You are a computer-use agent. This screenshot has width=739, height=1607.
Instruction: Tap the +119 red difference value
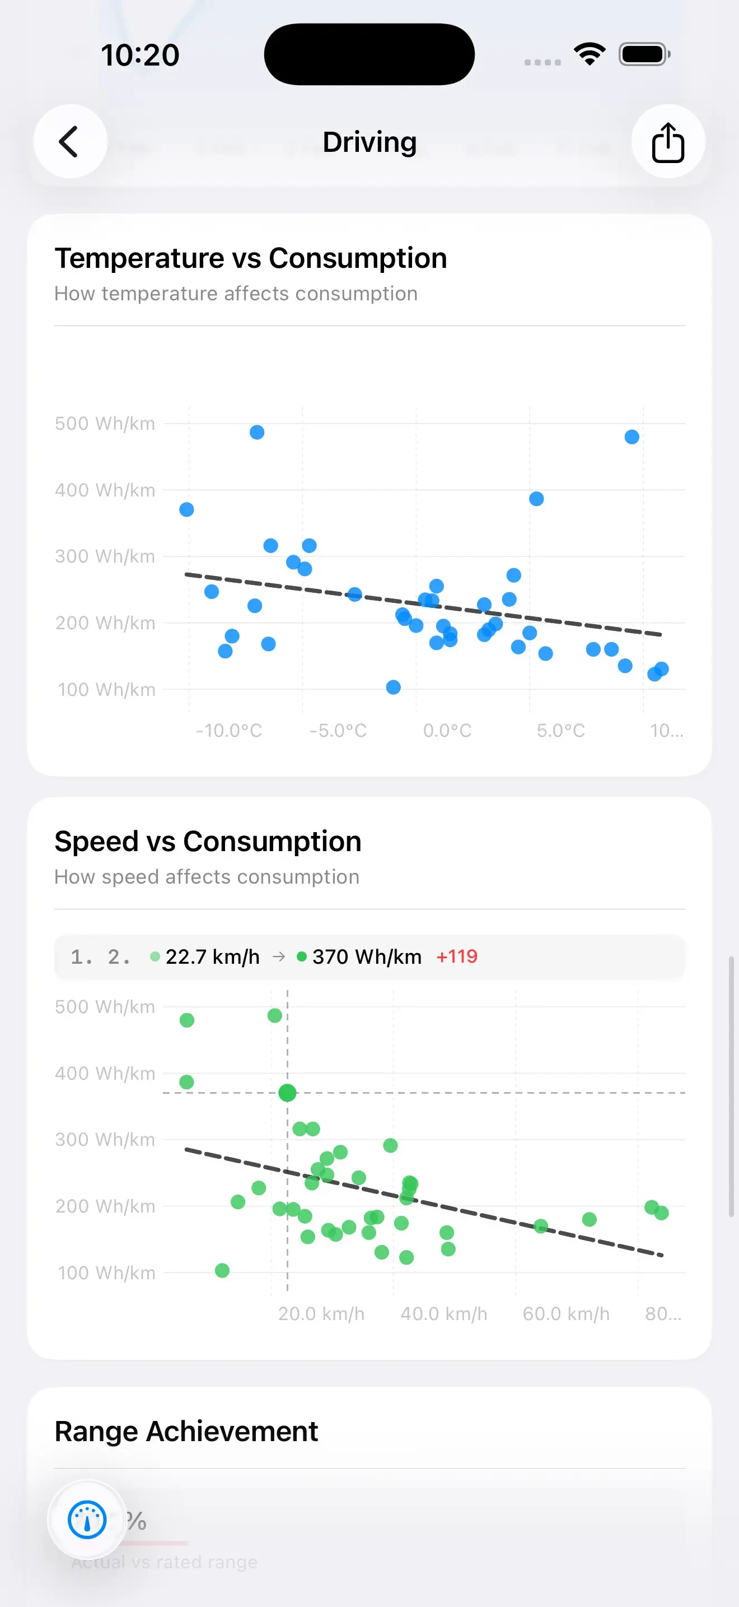[457, 956]
